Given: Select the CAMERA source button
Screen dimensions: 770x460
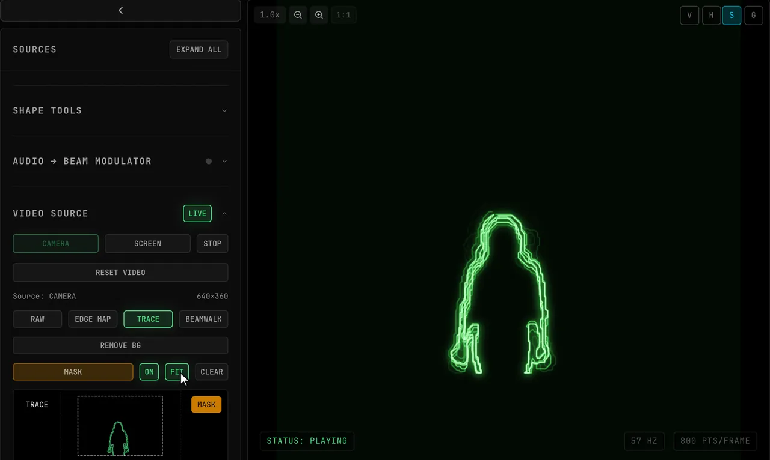Looking at the screenshot, I should click(55, 243).
